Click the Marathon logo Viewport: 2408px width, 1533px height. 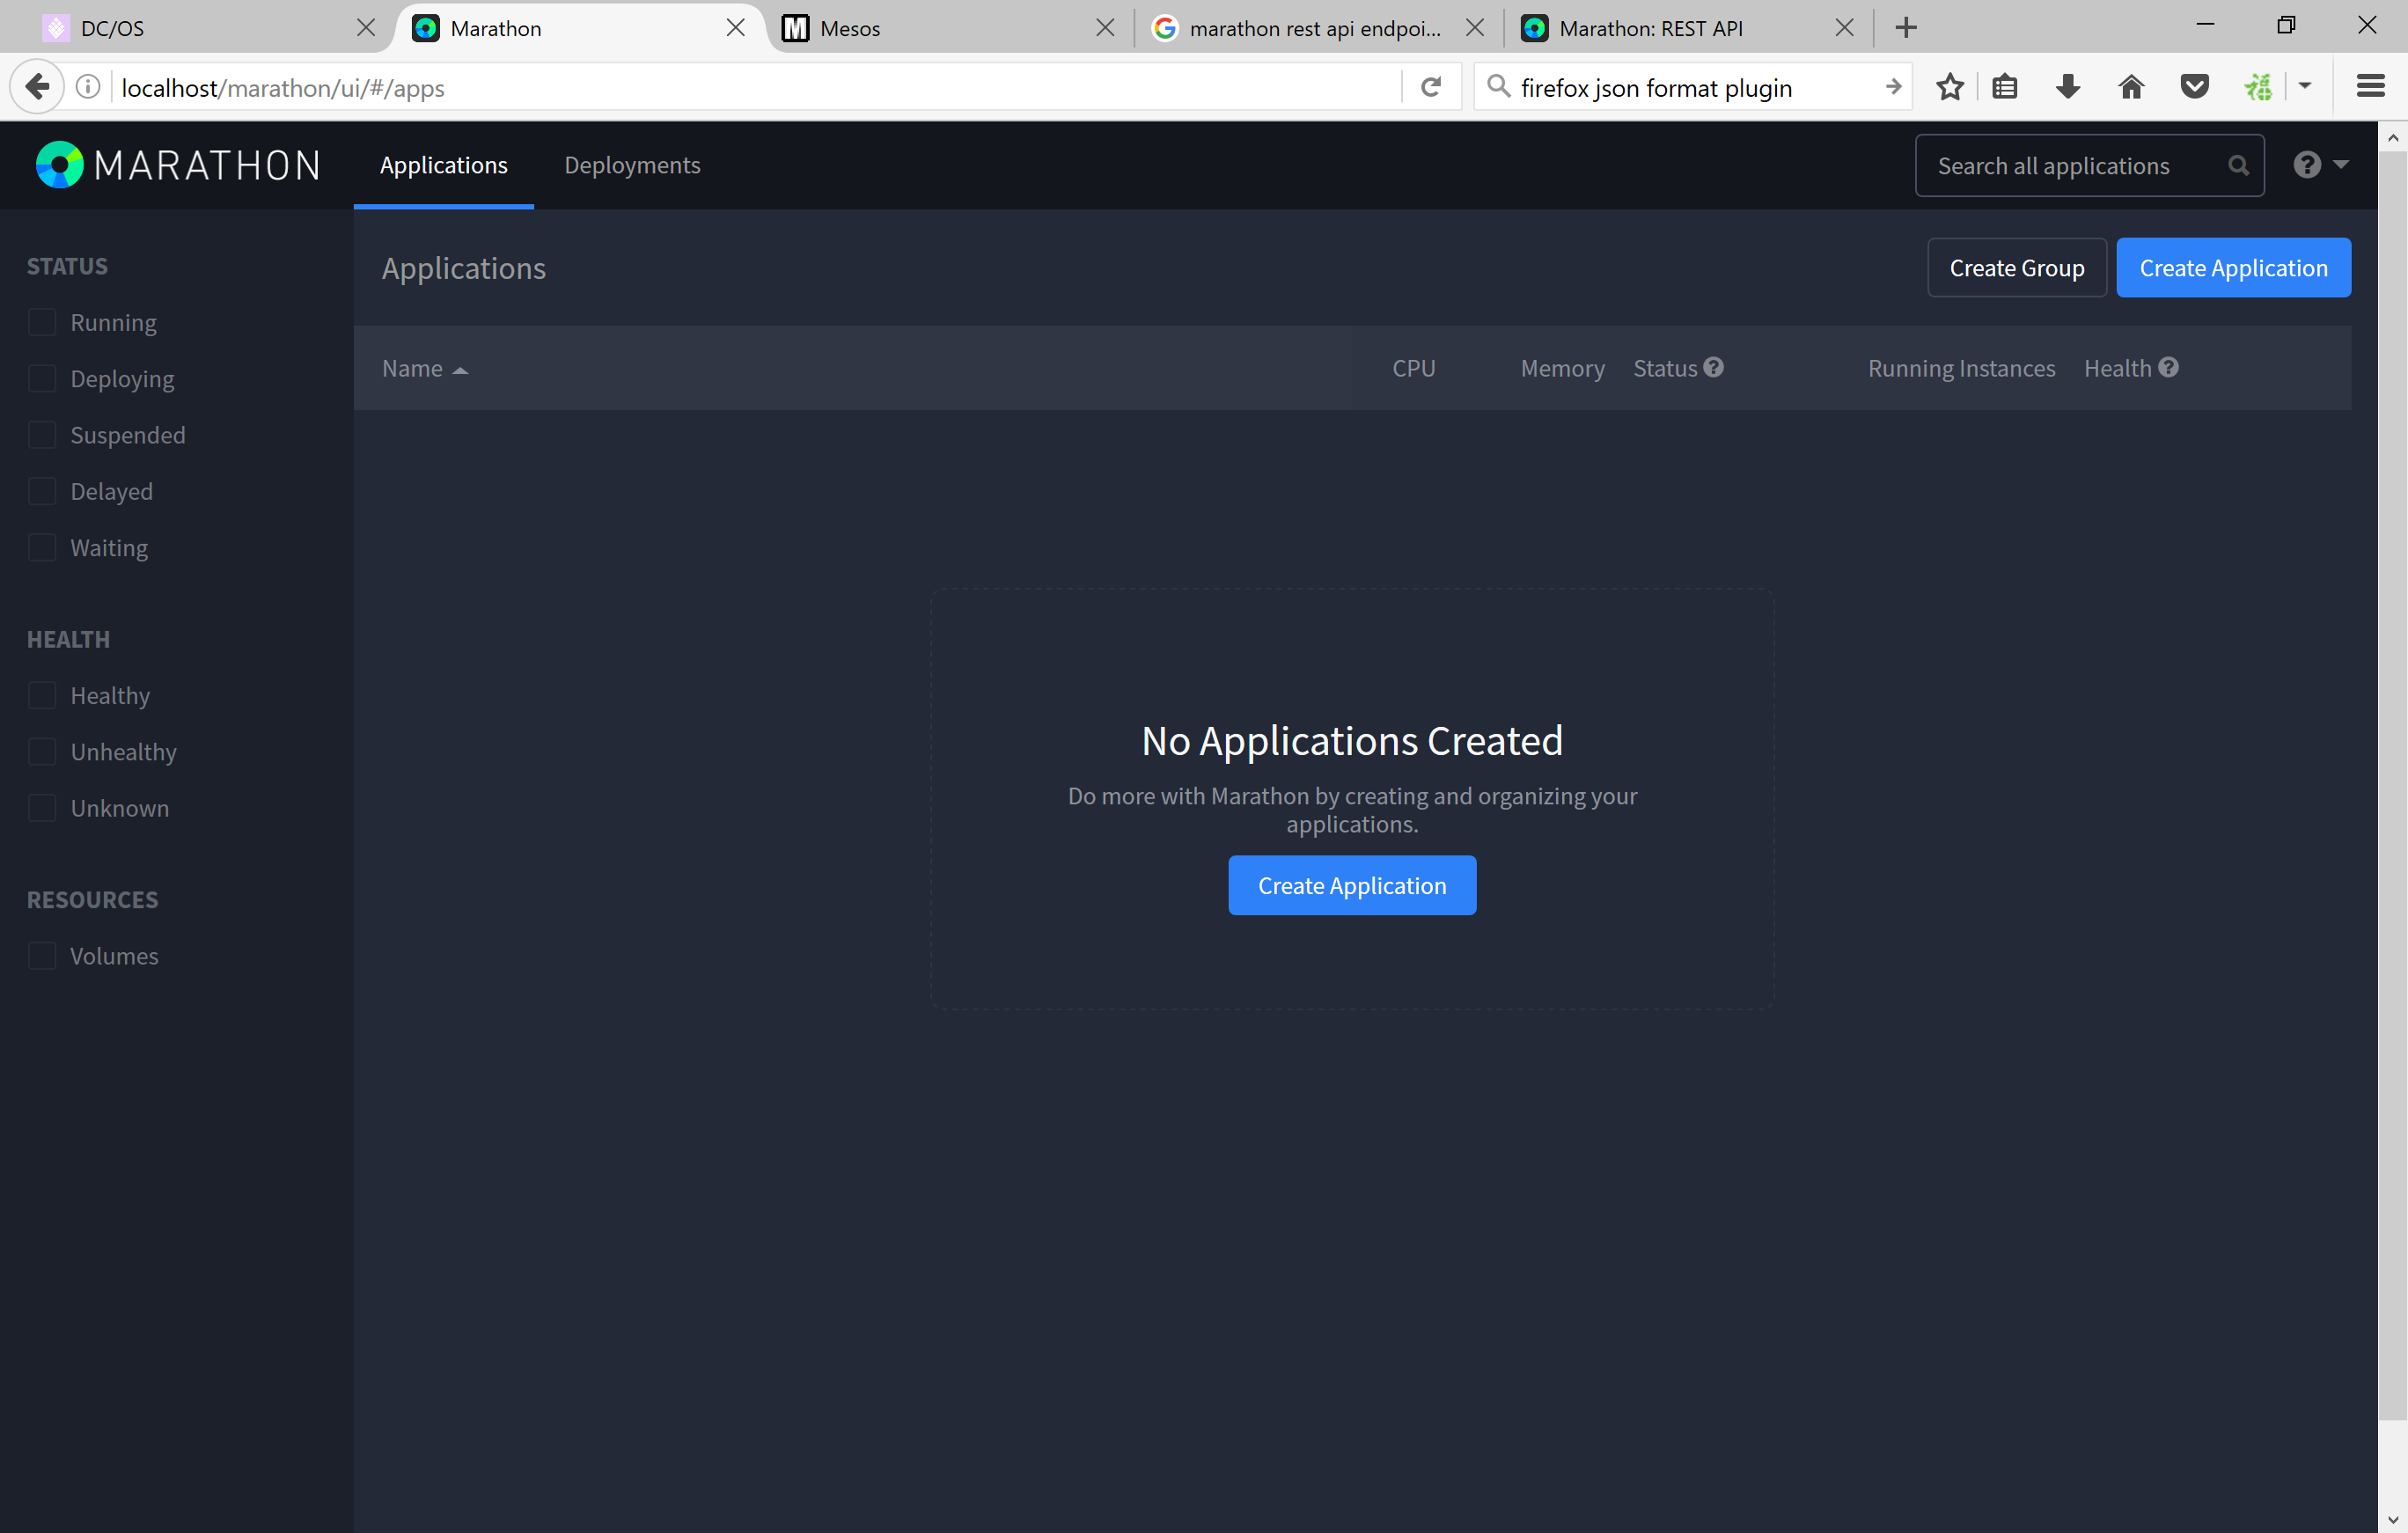[178, 165]
